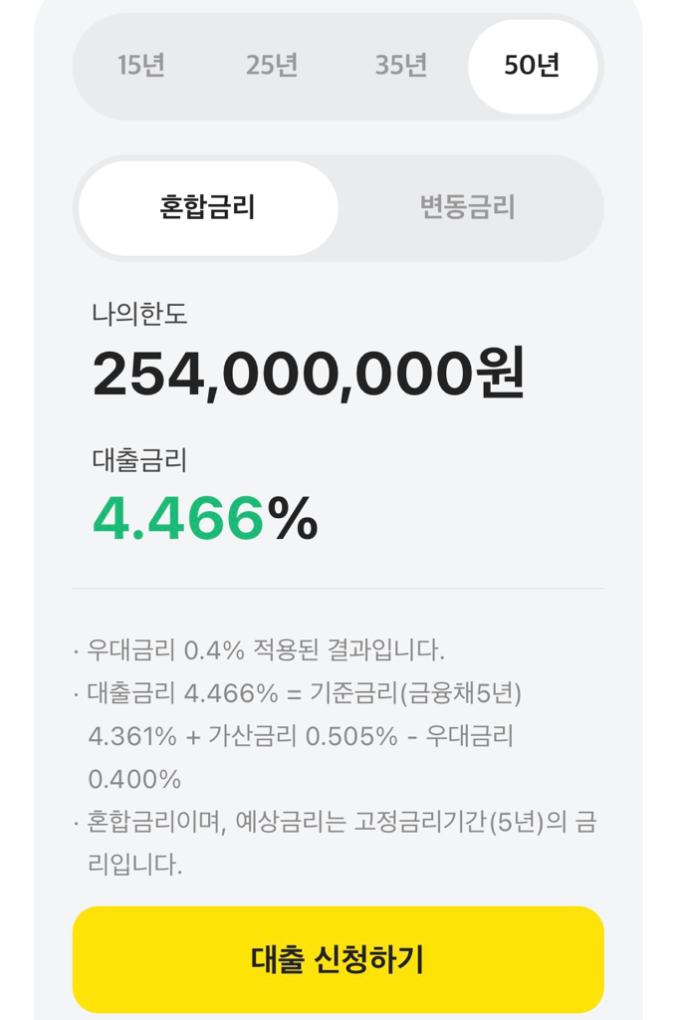Tap the black percent sign after 4.466
The height and width of the screenshot is (1020, 681).
(x=293, y=518)
